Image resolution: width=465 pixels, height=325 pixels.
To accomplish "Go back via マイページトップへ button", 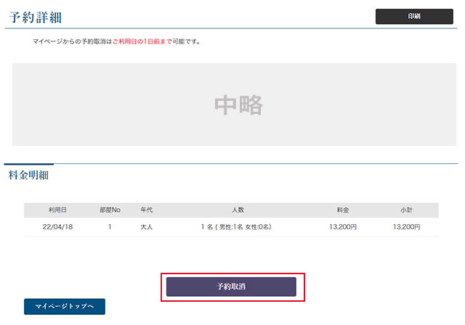I will [65, 307].
